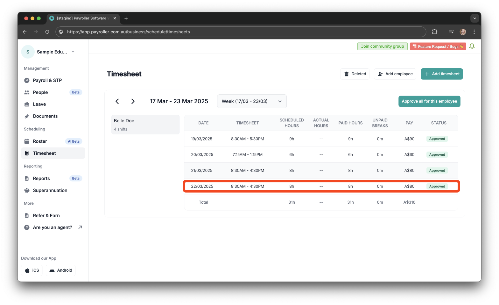Screen dimensions: 499x305
Task: Click the 20/03/2025 date cell
Action: [202, 155]
